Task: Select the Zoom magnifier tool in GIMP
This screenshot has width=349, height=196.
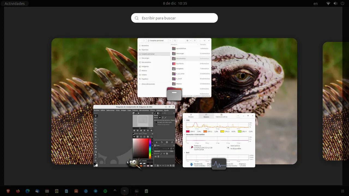Action: (x=96, y=161)
